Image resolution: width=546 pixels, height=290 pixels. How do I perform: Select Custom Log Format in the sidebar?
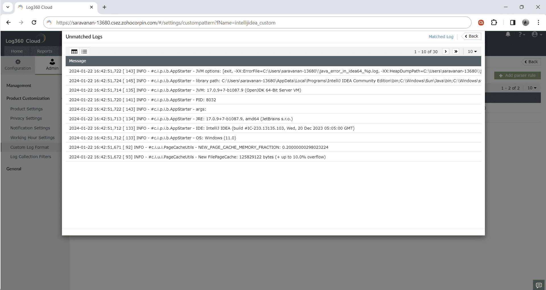point(30,147)
